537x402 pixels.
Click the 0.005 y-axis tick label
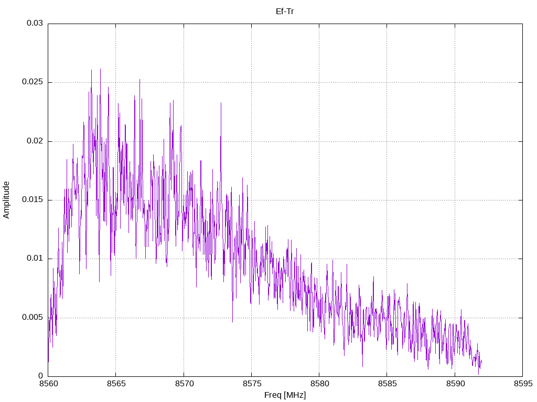click(33, 317)
